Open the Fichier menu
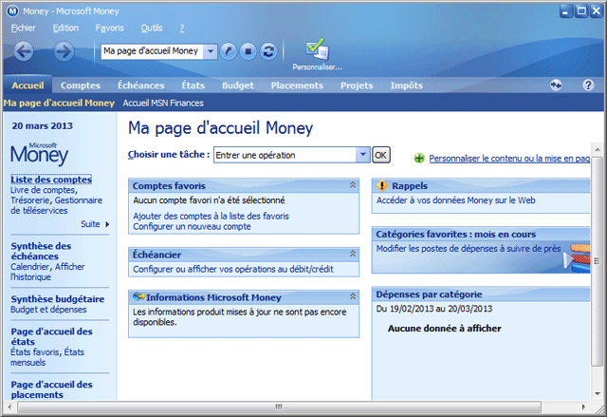607x417 pixels. click(23, 28)
